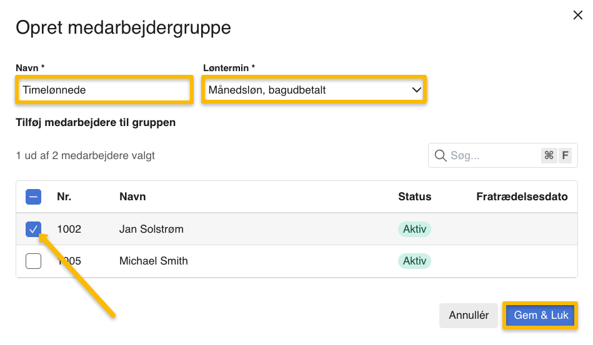Click the Aktiv badge for Michael Smith
Screen dimensions: 593x345
coord(414,261)
